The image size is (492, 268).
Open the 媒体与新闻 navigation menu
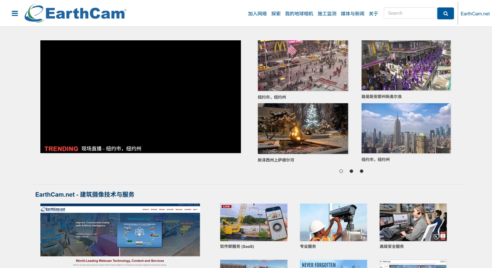[x=352, y=13]
